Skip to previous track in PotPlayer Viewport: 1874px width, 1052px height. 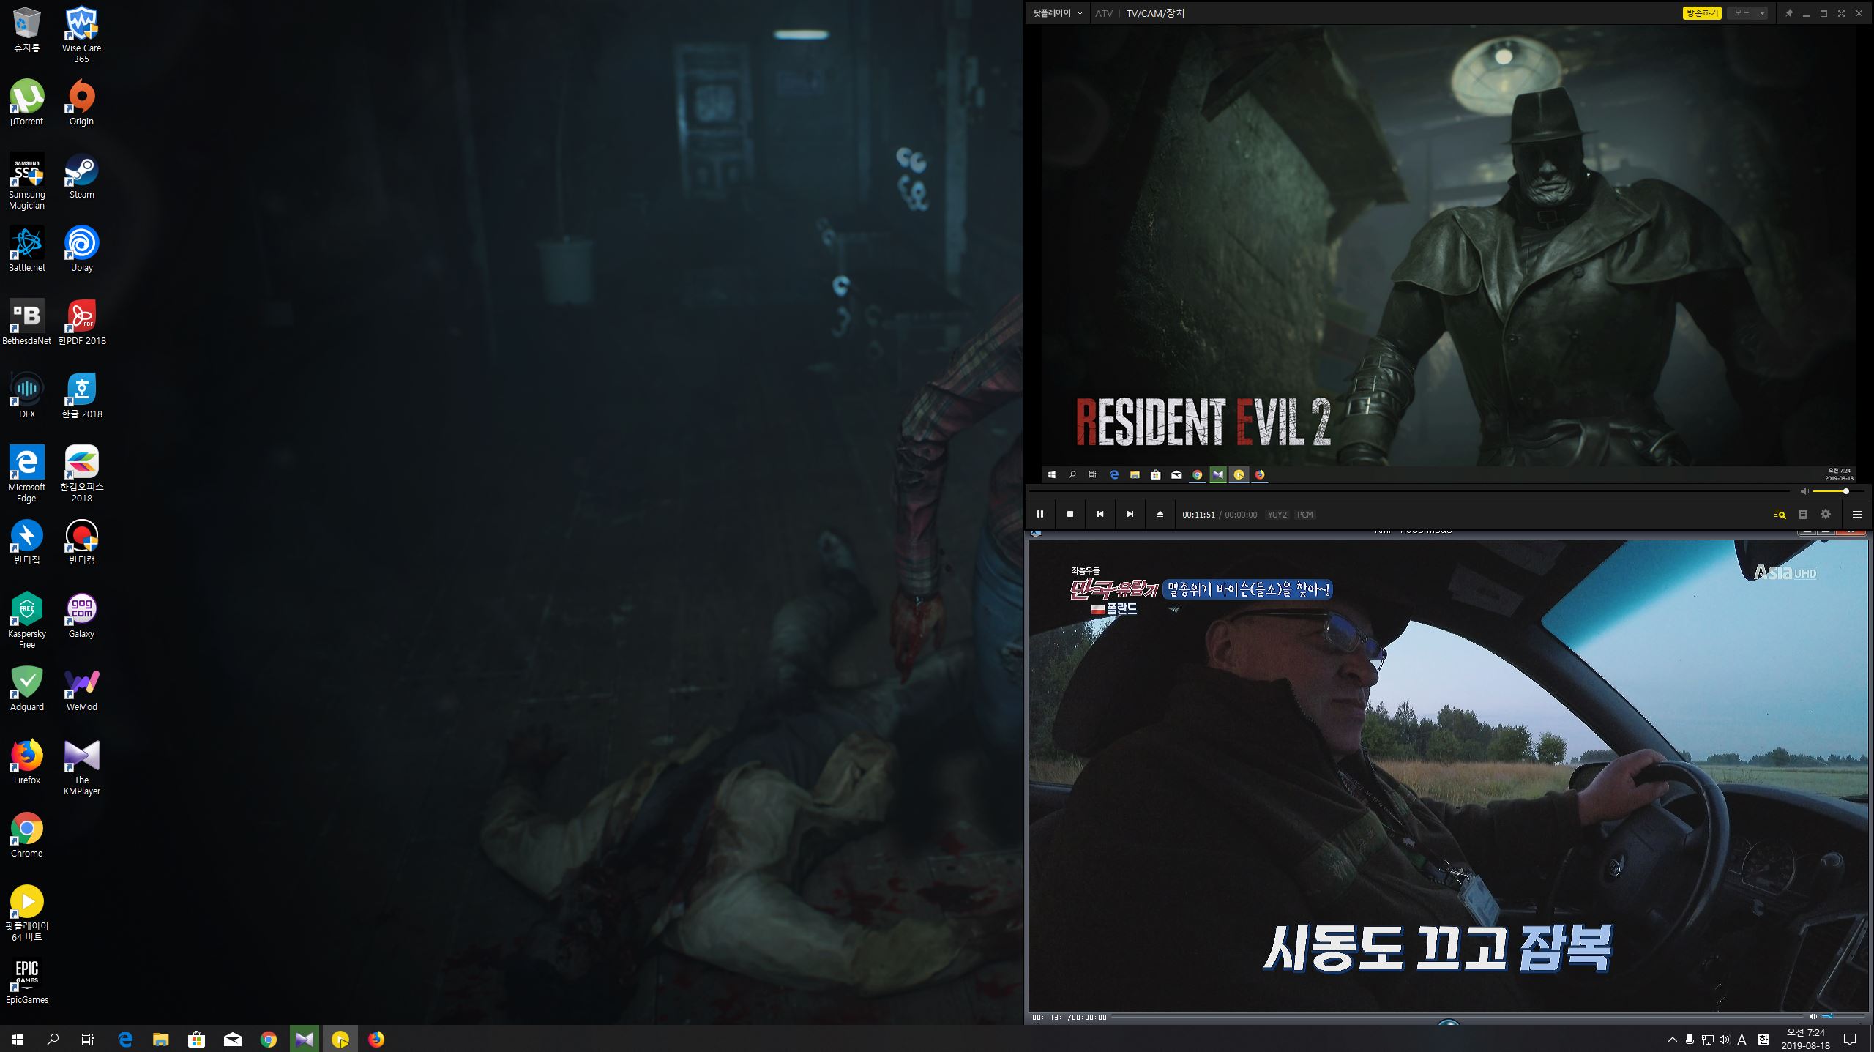tap(1100, 514)
